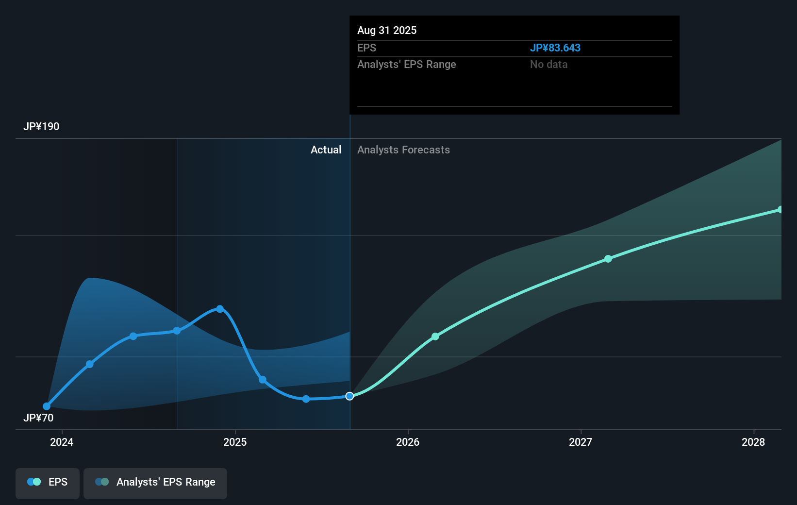The width and height of the screenshot is (797, 505).
Task: Toggle the Analysts' EPS Range visibility
Action: click(155, 483)
